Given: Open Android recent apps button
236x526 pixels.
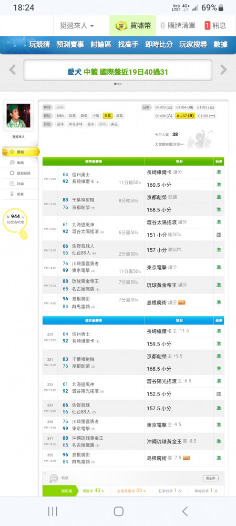Looking at the screenshot, I should pos(53,511).
